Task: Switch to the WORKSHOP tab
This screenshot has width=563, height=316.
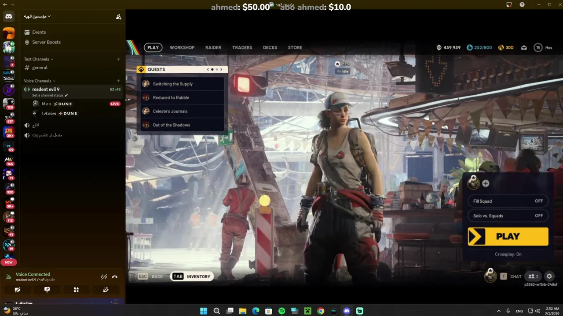Action: (182, 47)
